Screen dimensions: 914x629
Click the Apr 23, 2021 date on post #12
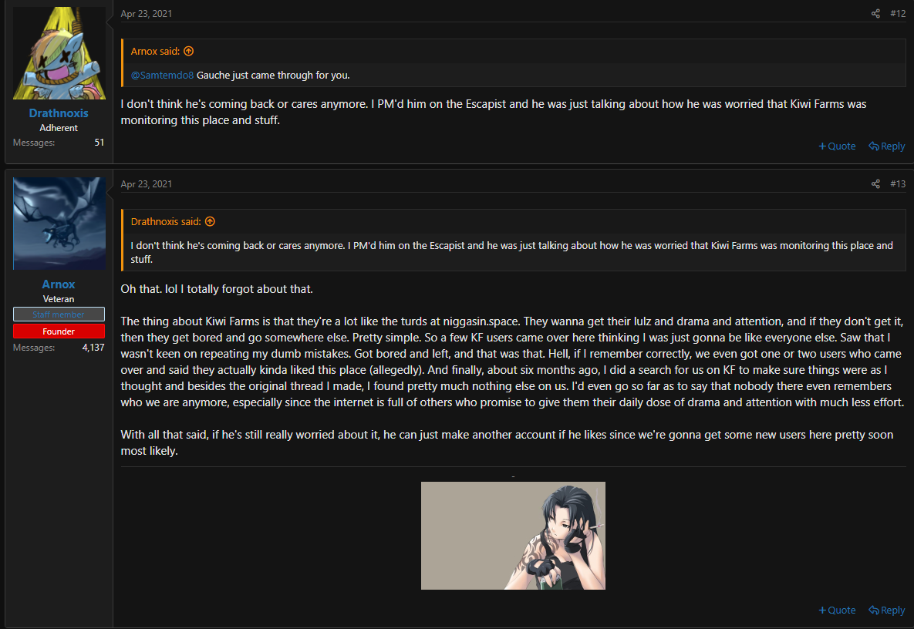point(147,13)
